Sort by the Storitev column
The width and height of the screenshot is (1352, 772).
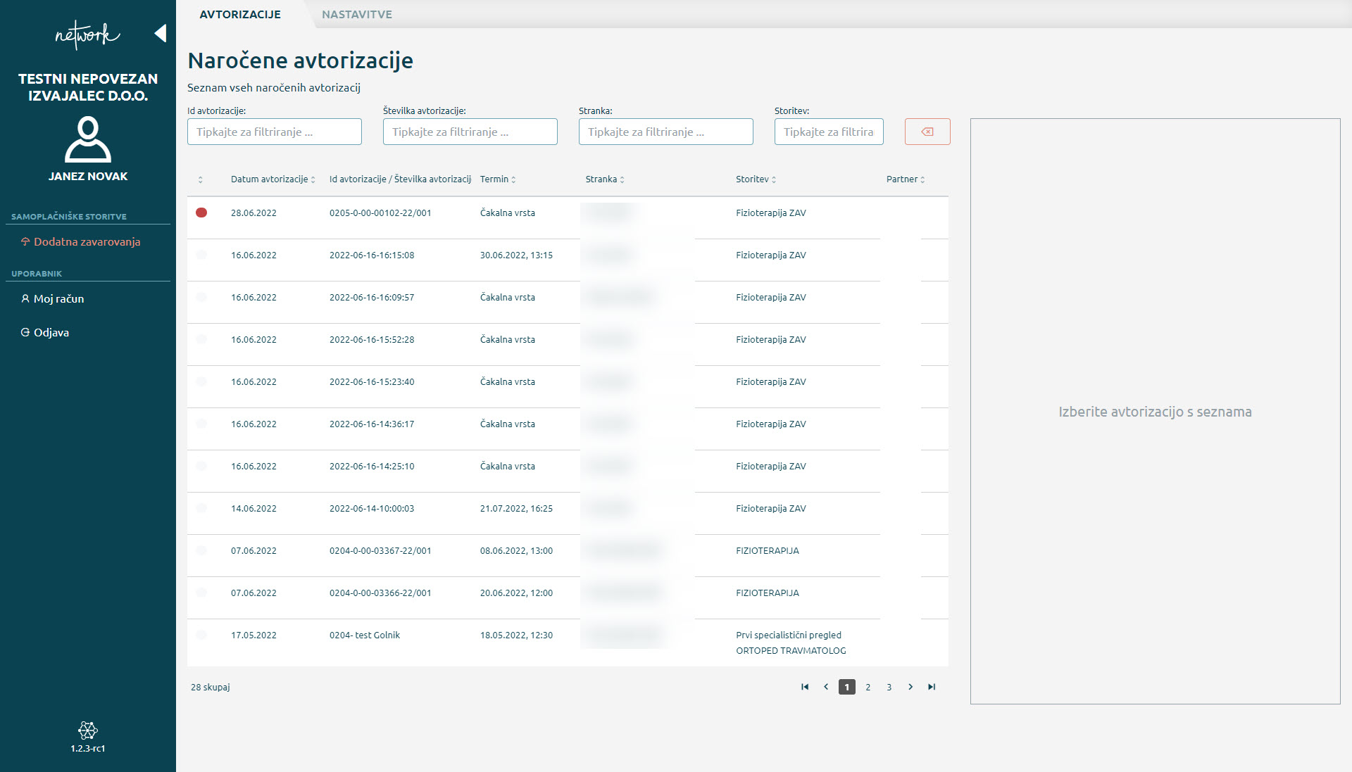(x=756, y=179)
